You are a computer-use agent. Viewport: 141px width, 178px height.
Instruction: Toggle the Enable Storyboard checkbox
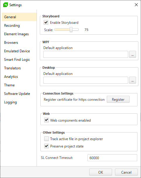pyautogui.click(x=46, y=22)
